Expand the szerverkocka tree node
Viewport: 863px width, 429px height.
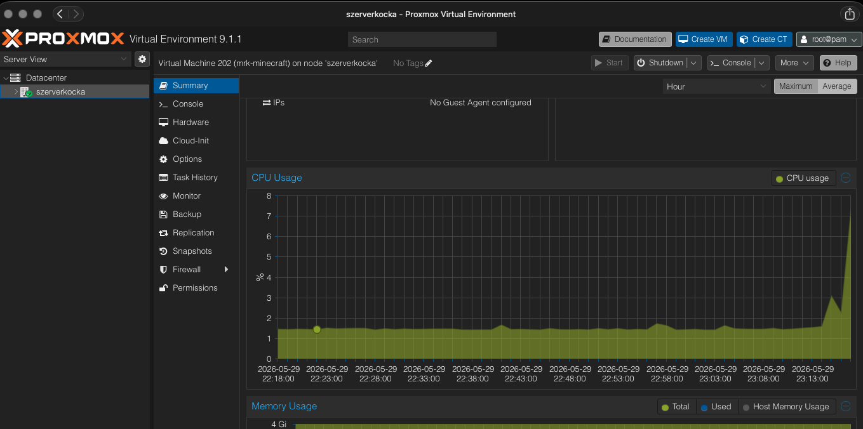point(17,92)
